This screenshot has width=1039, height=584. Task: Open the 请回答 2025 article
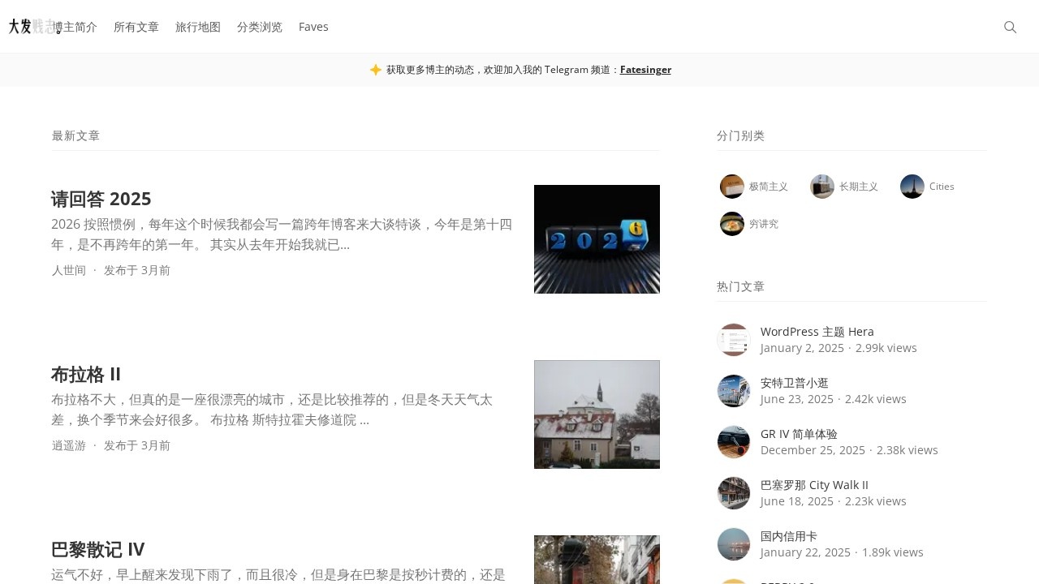point(101,199)
